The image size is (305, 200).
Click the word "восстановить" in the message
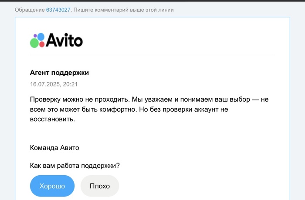pos(52,120)
